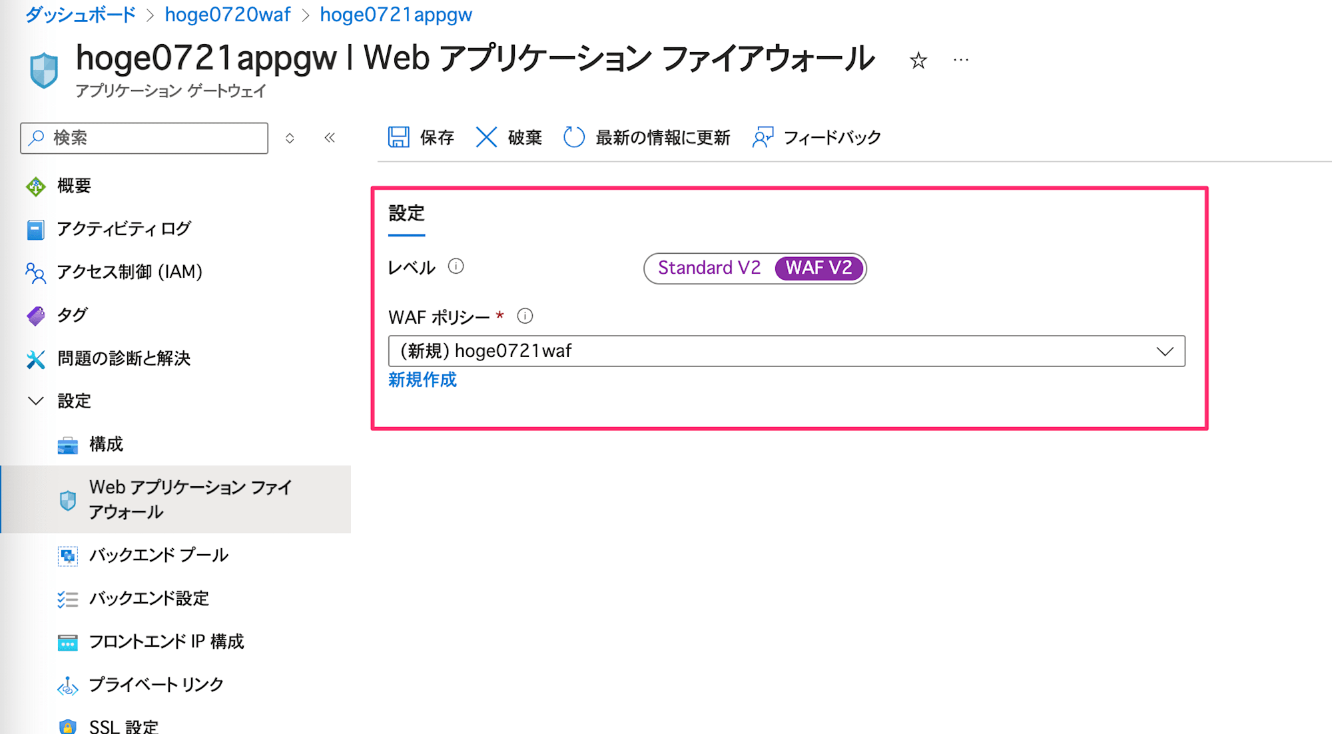Open アクティビティ ログ menu item
Image resolution: width=1332 pixels, height=734 pixels.
click(x=124, y=229)
